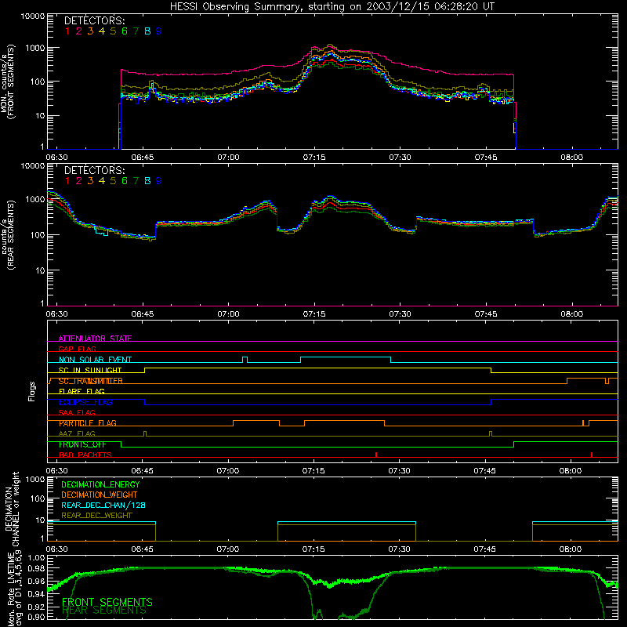The width and height of the screenshot is (627, 627).
Task: Select red detector 1 in front segments legend
Action: click(x=67, y=31)
